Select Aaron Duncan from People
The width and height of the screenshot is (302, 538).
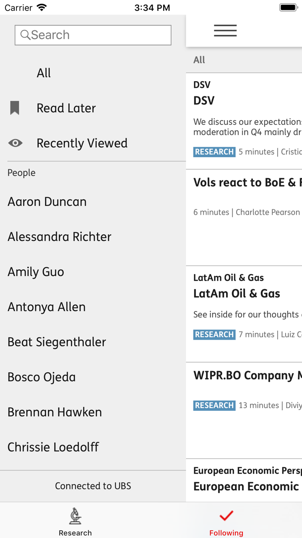pyautogui.click(x=47, y=202)
